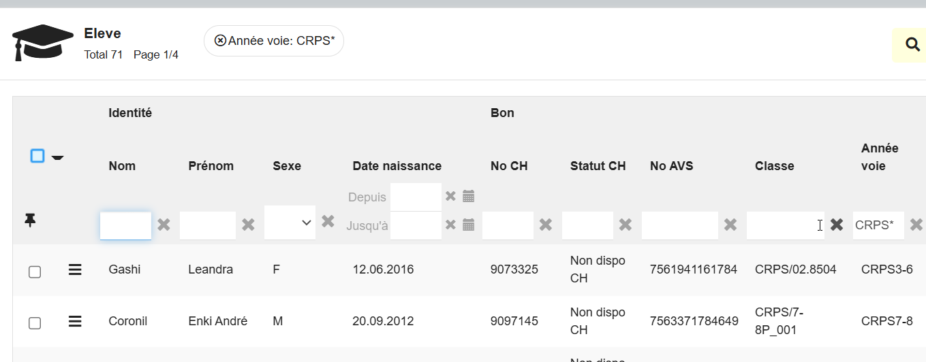Click the graduation cap Eleve icon
The width and height of the screenshot is (926, 362).
[x=42, y=42]
